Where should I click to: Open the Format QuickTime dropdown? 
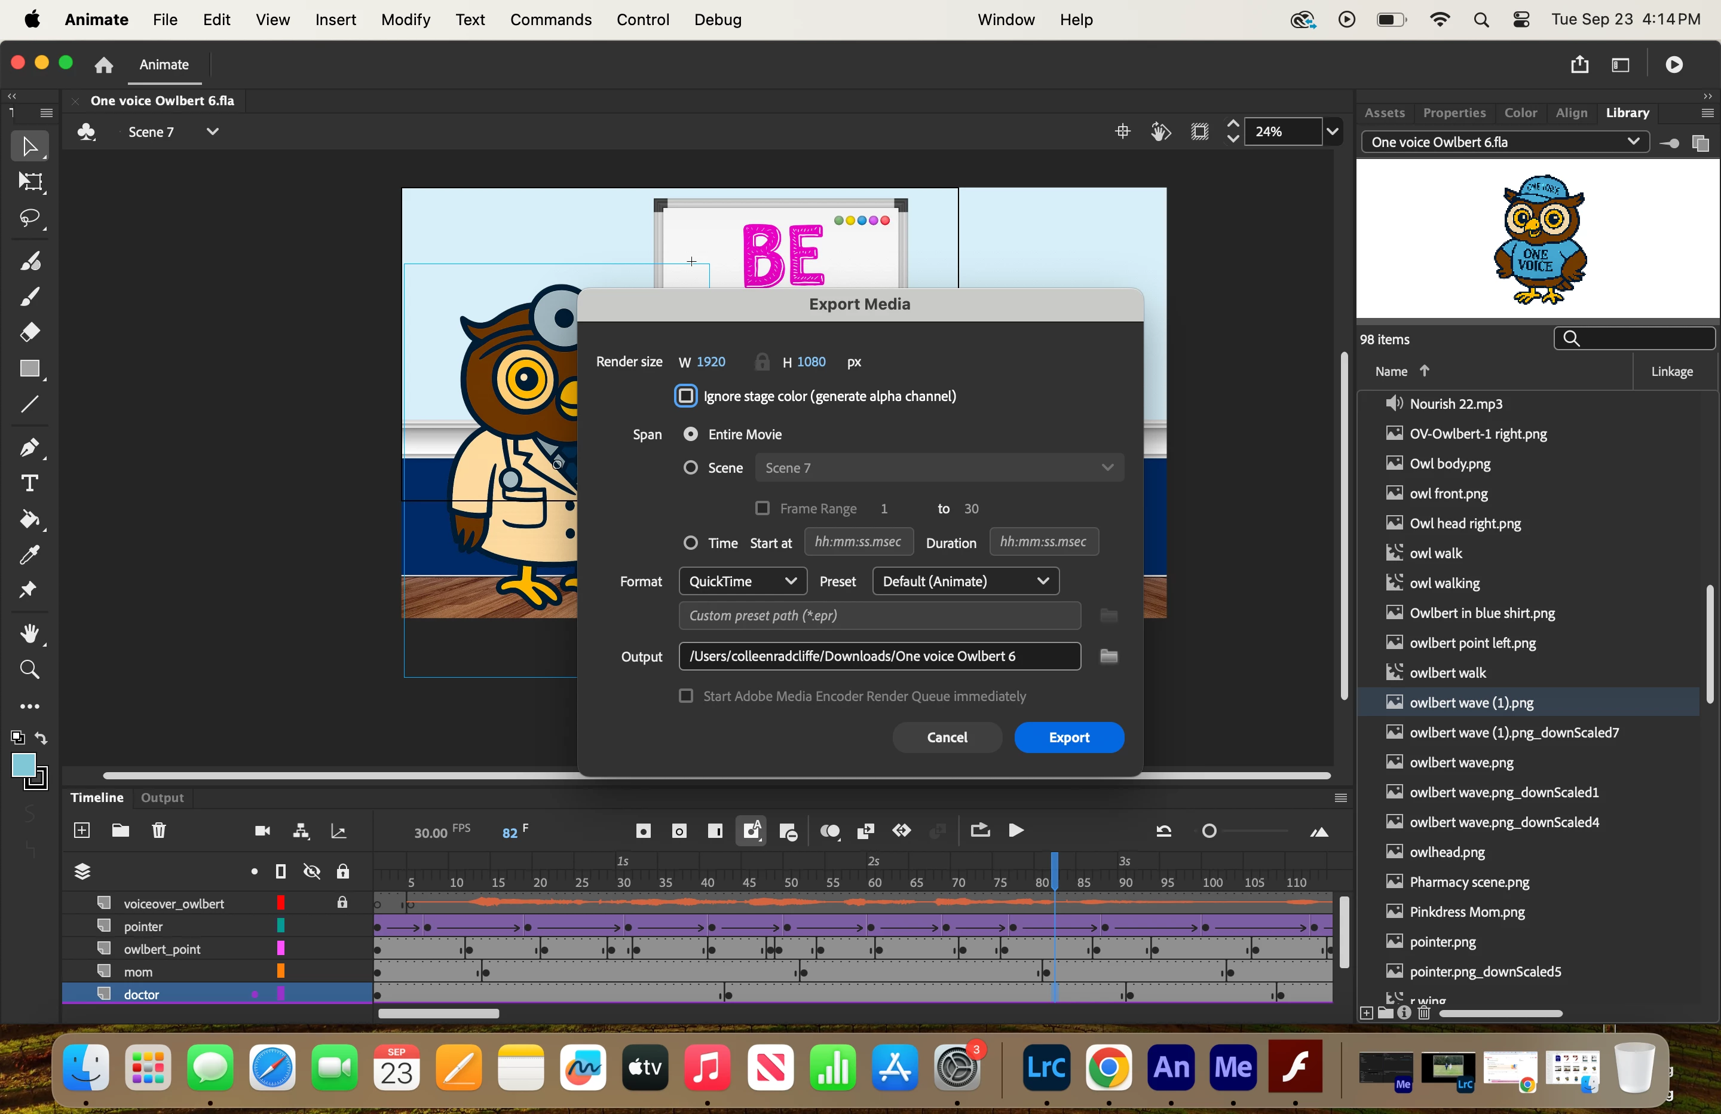coord(743,581)
